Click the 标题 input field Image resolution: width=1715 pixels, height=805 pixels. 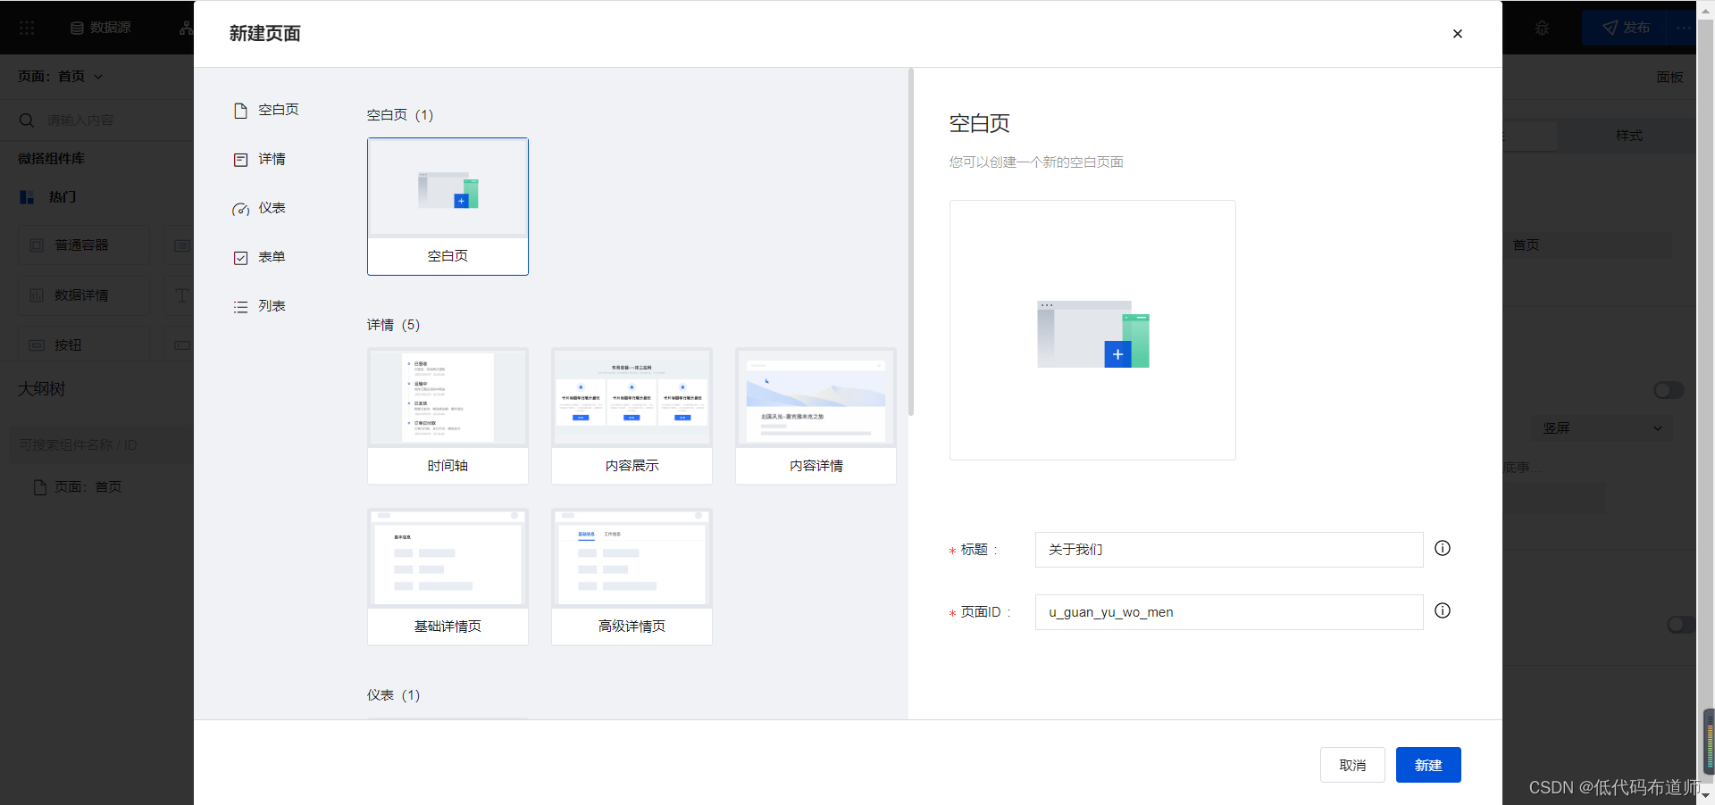tap(1229, 550)
